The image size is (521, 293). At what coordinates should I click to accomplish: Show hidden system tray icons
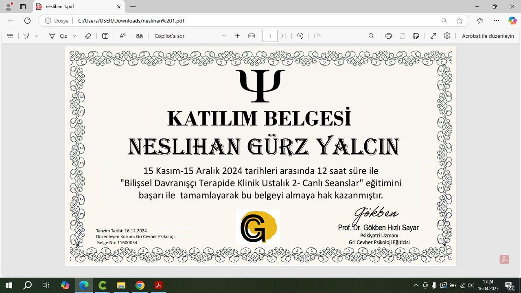(416, 285)
